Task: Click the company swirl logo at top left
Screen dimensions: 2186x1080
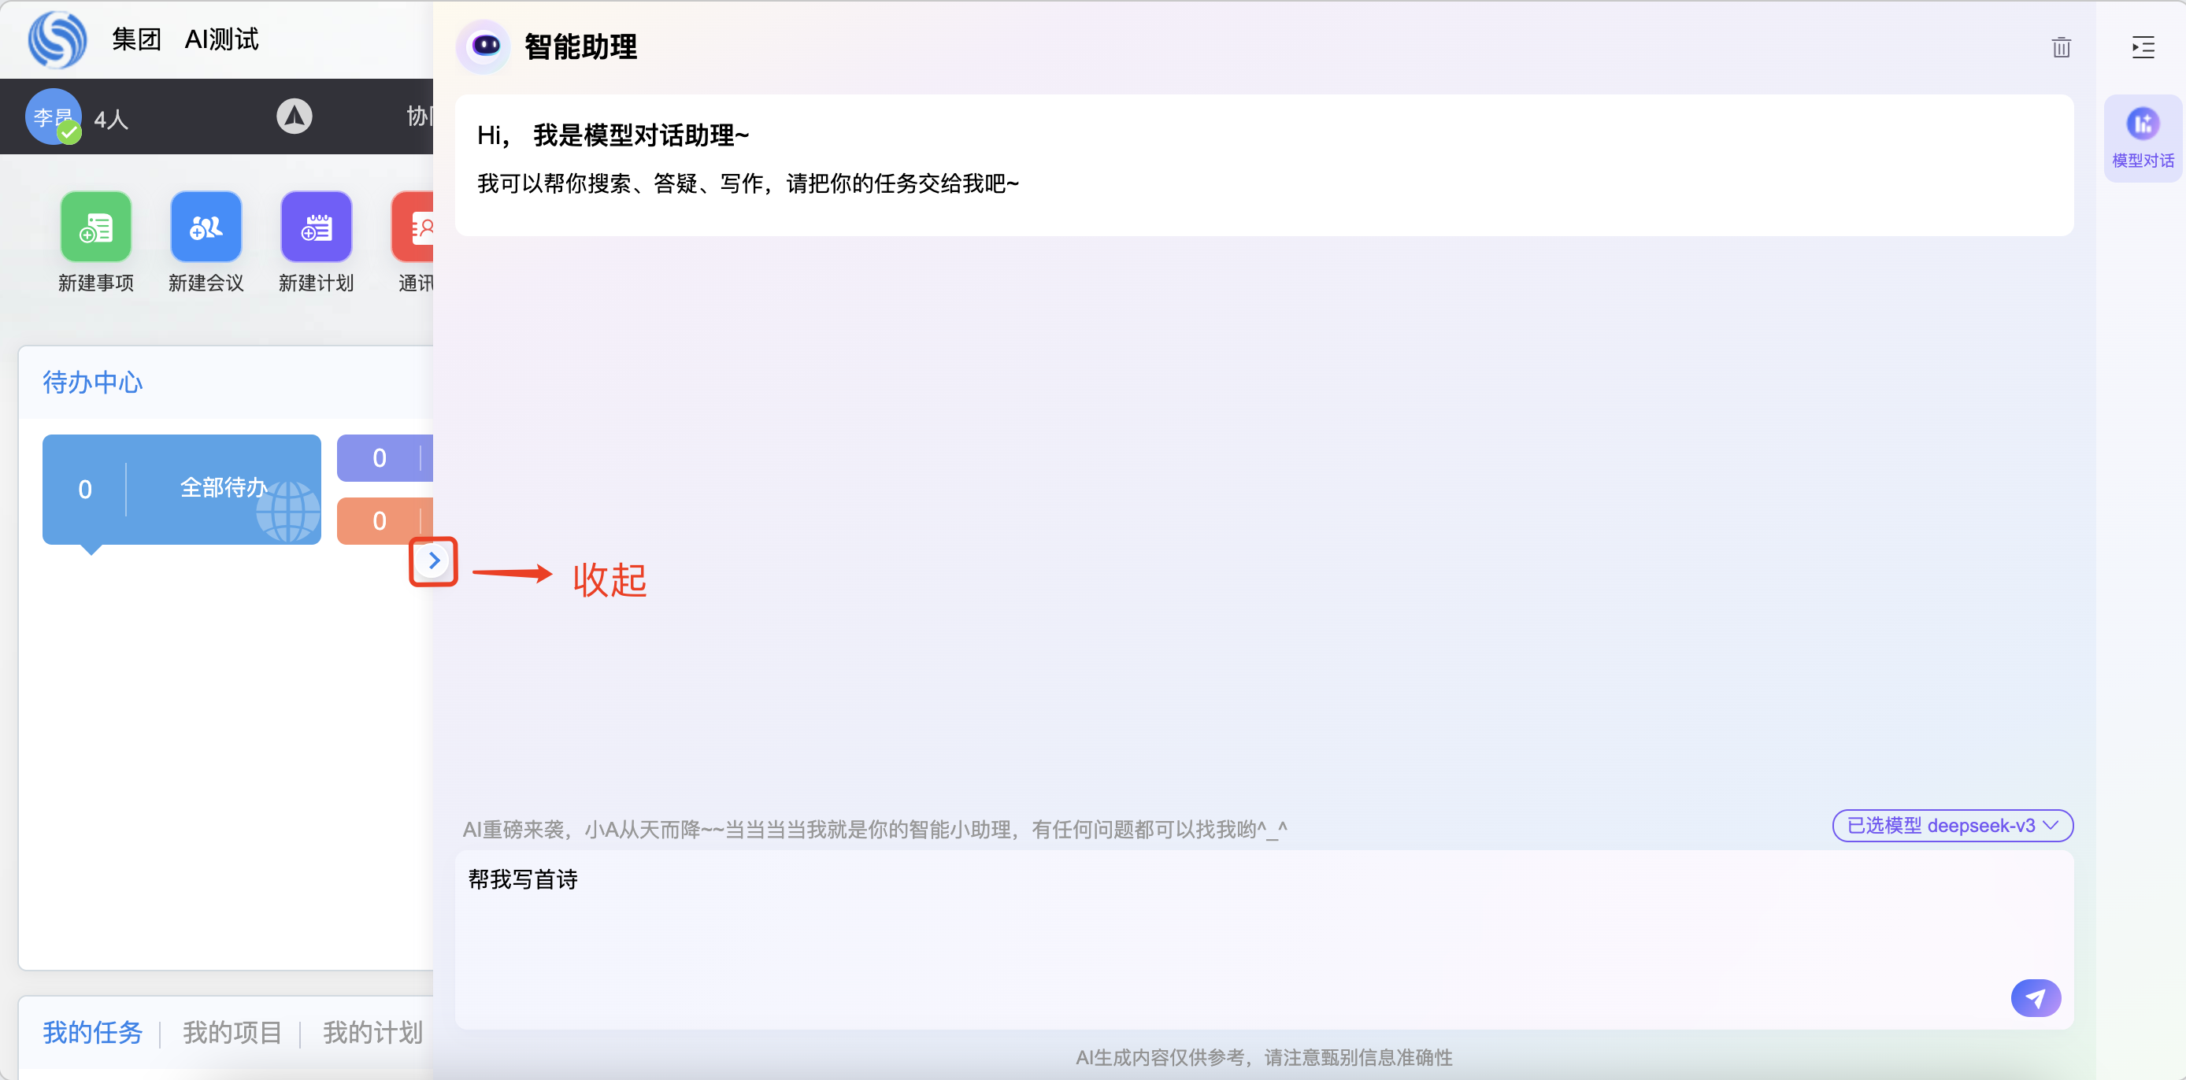Action: pos(57,39)
